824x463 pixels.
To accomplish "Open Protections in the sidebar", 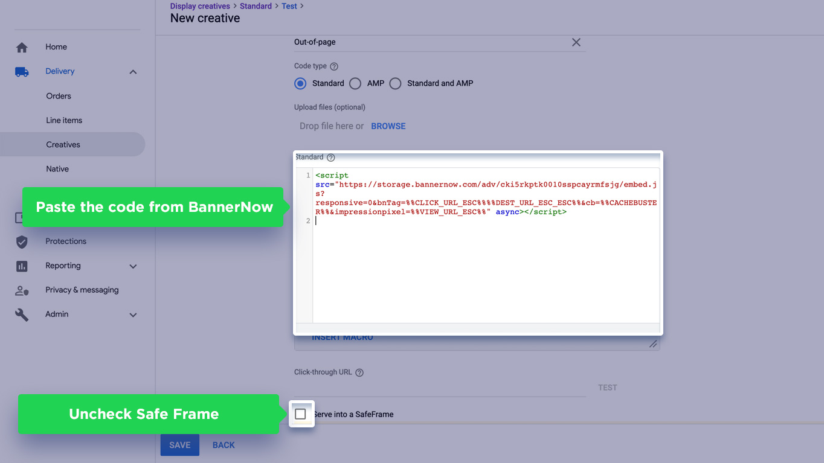I will 66,241.
